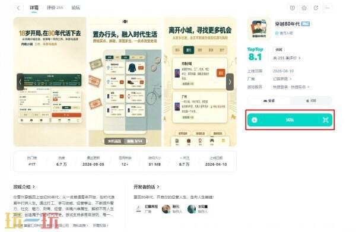Viewport: 356px width, 232px height.
Task: Click the 2026-08-10 date in stats bar
Action: coord(216,164)
